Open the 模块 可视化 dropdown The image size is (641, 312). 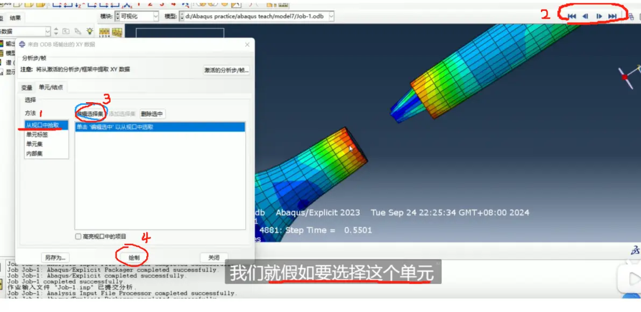137,16
